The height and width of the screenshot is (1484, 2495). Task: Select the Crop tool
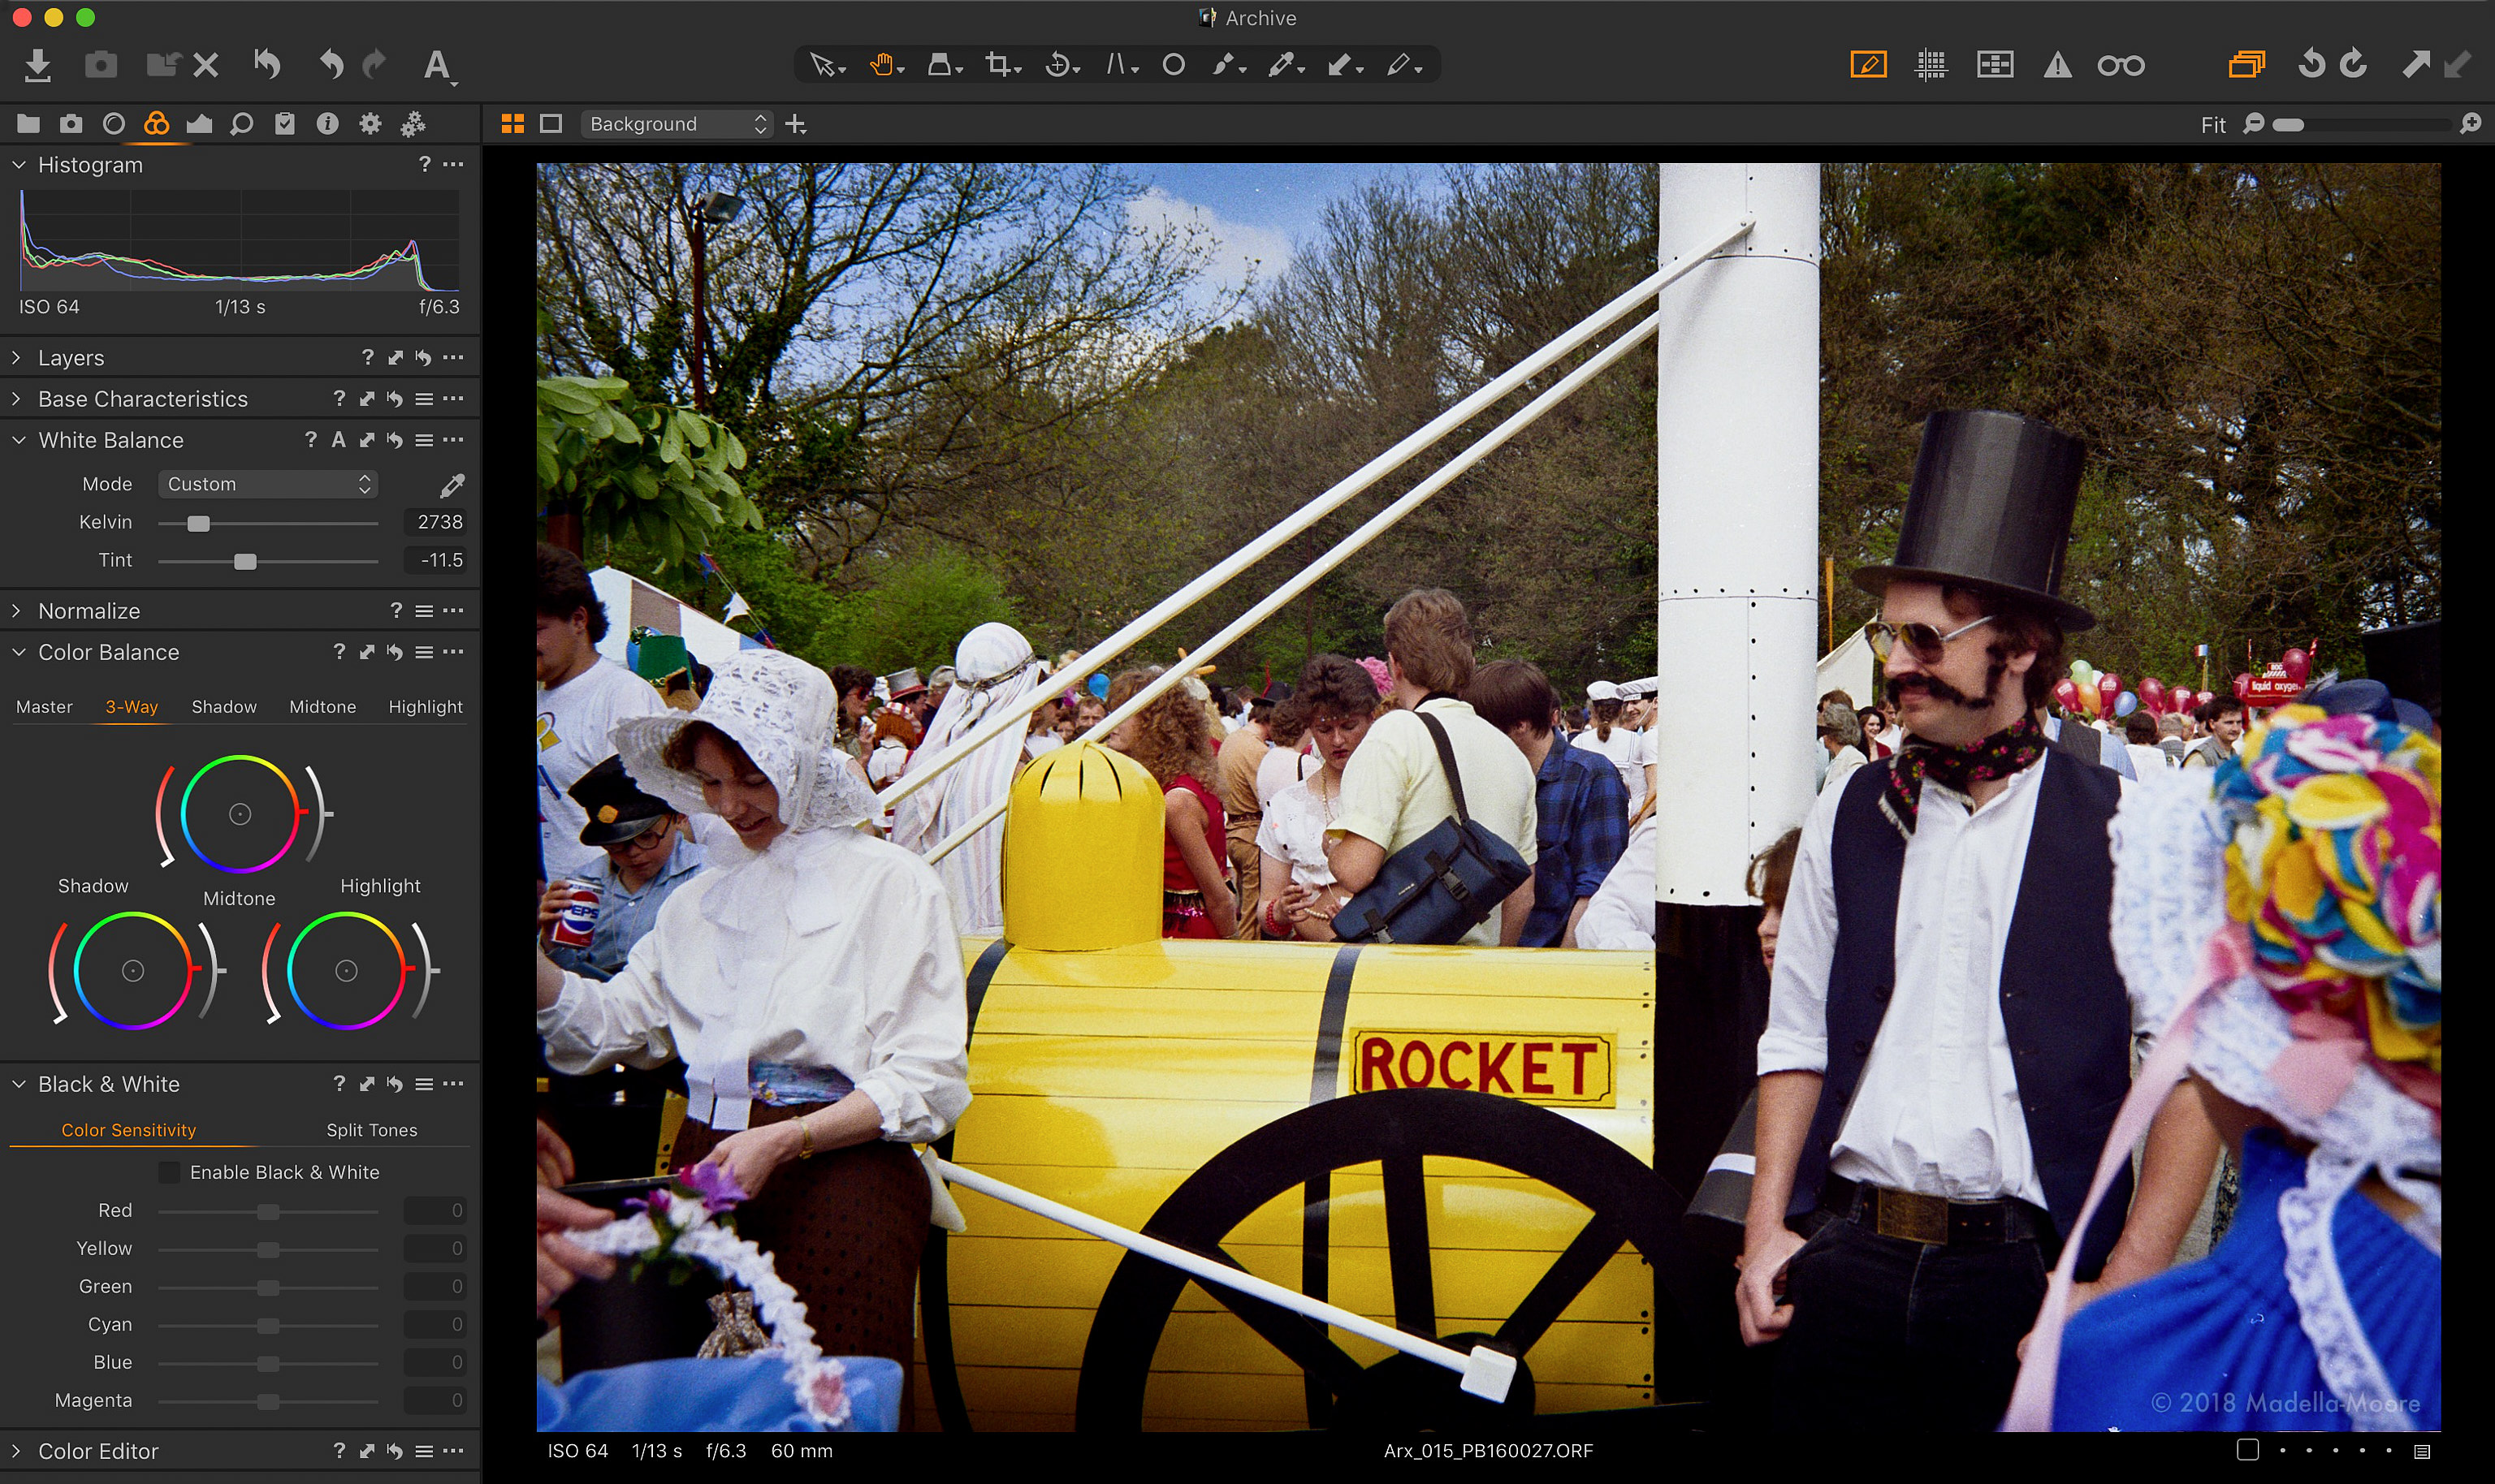(997, 66)
